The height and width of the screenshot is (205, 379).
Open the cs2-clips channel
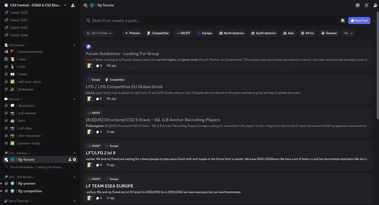(40, 128)
